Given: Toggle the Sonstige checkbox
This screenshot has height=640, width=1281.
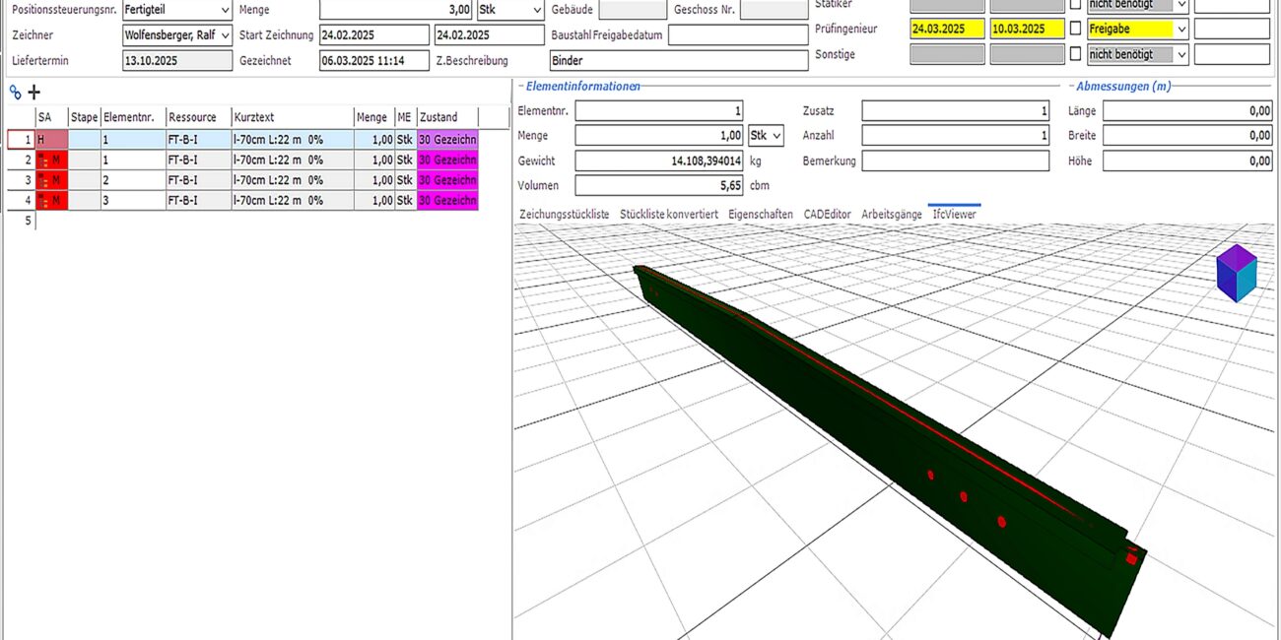Looking at the screenshot, I should pyautogui.click(x=1075, y=54).
